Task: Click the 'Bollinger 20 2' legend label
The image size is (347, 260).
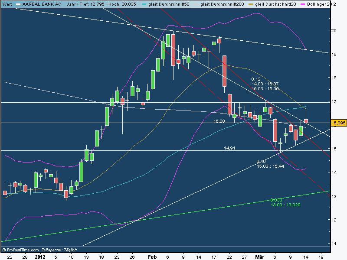Action: click(321, 4)
